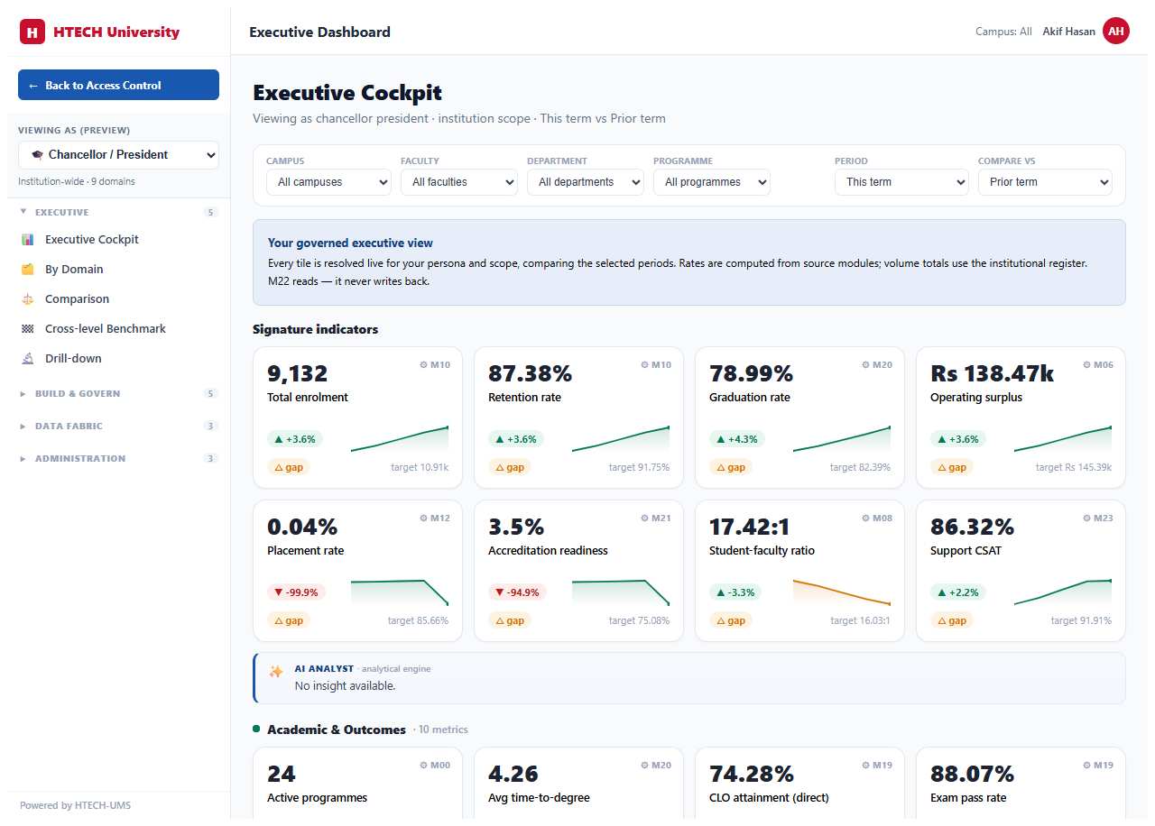The width and height of the screenshot is (1155, 826).
Task: Open the Compare Vs dropdown
Action: 1045,182
